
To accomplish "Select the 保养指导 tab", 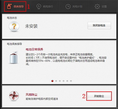I will pyautogui.click(x=15, y=6).
